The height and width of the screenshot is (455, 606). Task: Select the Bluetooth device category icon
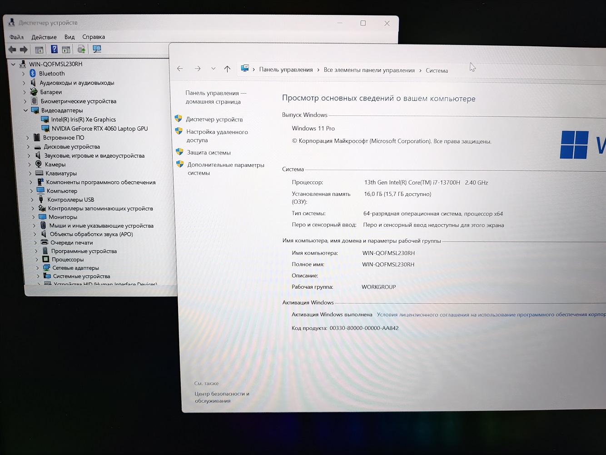[x=33, y=73]
